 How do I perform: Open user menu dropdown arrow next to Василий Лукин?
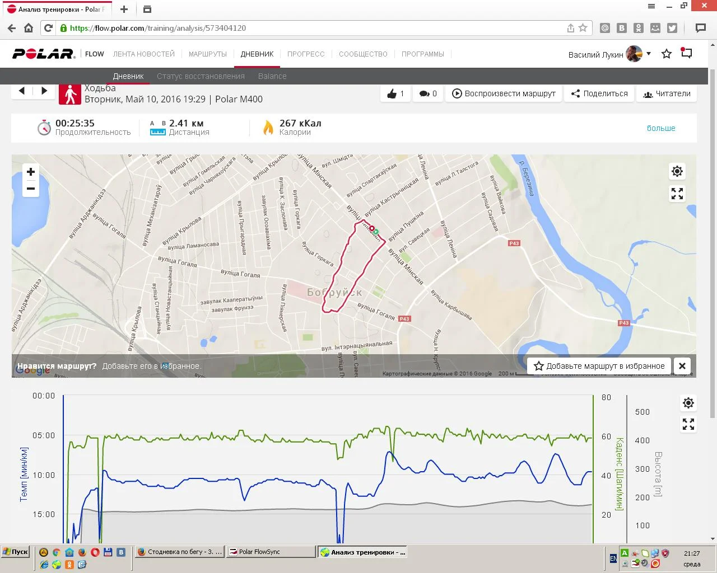click(649, 54)
